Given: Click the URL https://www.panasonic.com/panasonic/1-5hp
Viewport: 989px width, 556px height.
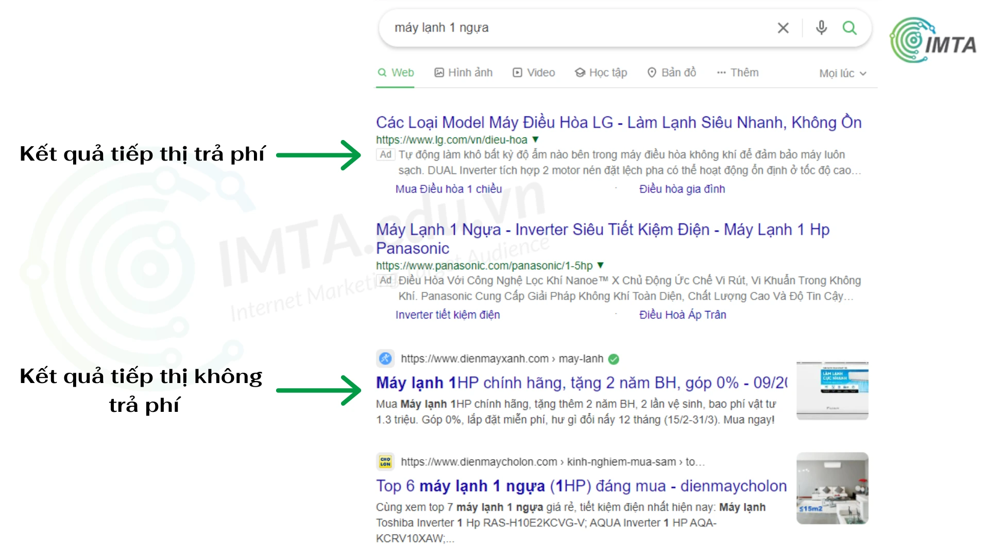Looking at the screenshot, I should (x=484, y=266).
